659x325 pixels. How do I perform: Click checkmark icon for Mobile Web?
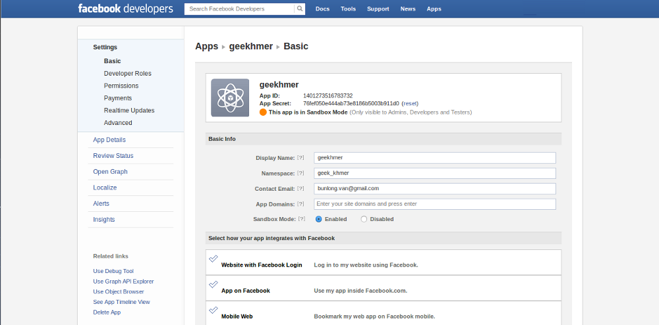point(214,310)
